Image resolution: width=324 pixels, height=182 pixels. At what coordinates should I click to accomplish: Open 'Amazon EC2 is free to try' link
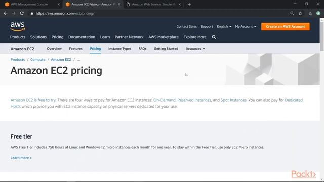tap(33, 100)
